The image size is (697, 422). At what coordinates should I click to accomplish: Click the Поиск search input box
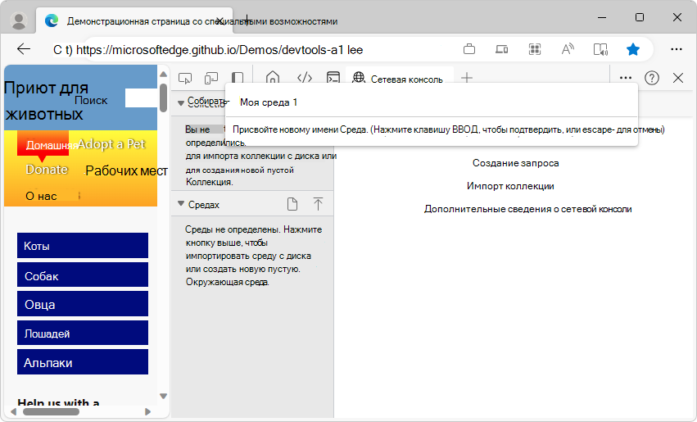pyautogui.click(x=141, y=98)
